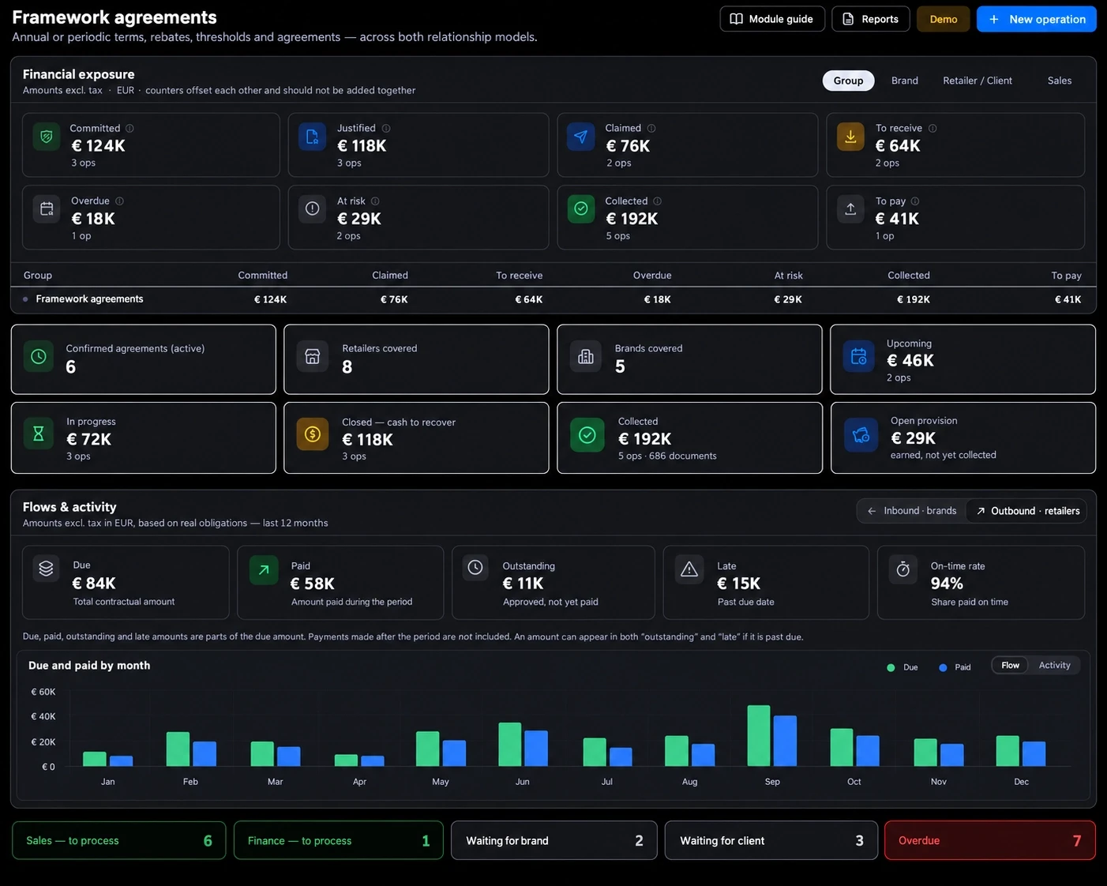Click the Overdue calendar icon
Image resolution: width=1107 pixels, height=886 pixels.
[47, 209]
